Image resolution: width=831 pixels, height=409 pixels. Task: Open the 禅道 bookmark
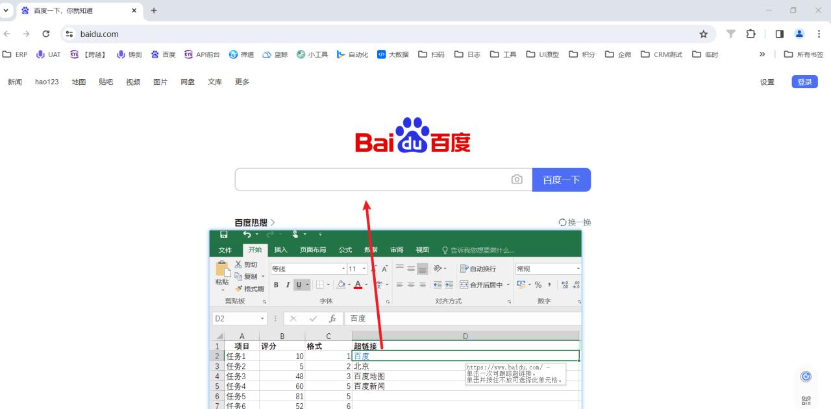[242, 54]
